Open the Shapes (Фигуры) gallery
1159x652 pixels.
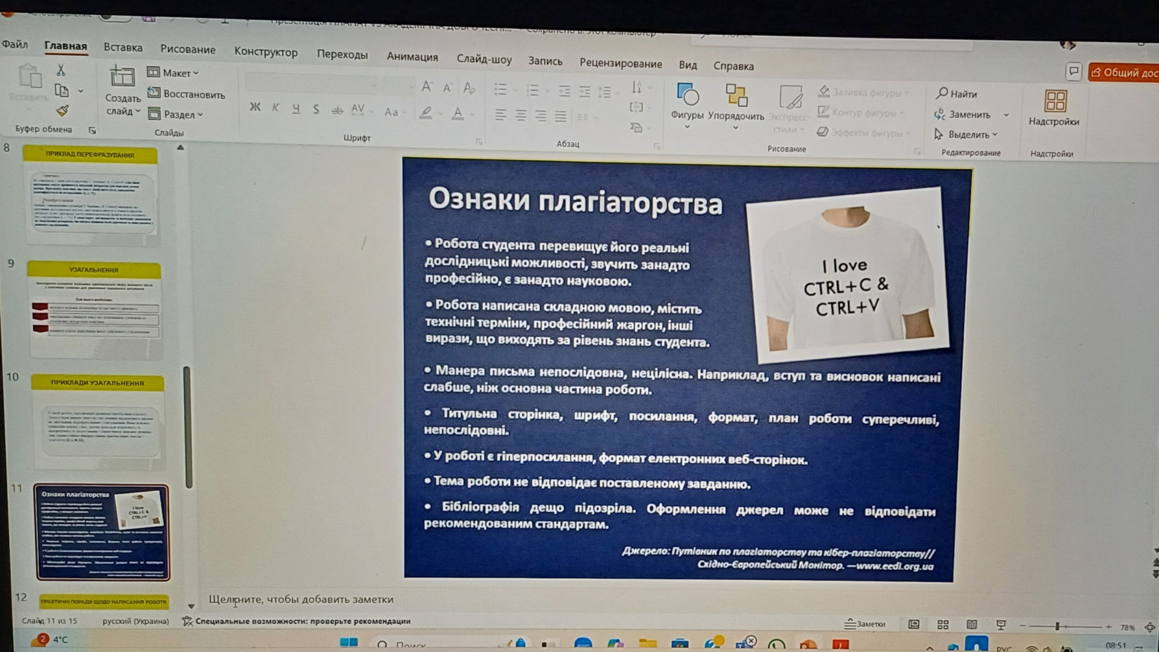tap(687, 95)
